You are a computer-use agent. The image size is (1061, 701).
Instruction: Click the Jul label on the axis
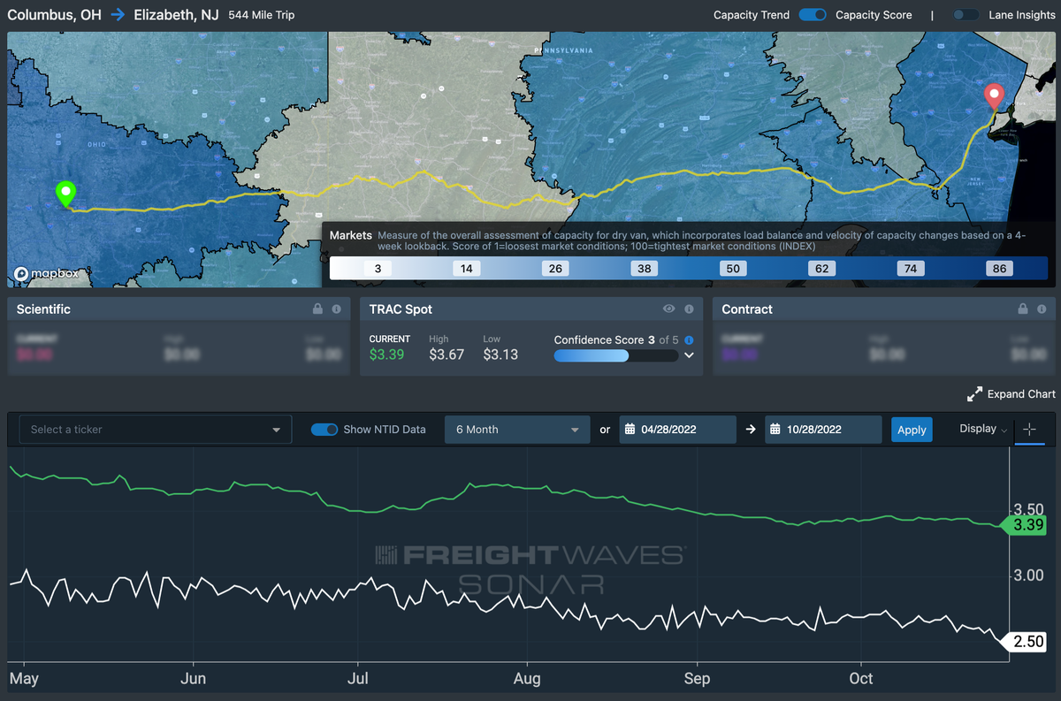pyautogui.click(x=358, y=678)
